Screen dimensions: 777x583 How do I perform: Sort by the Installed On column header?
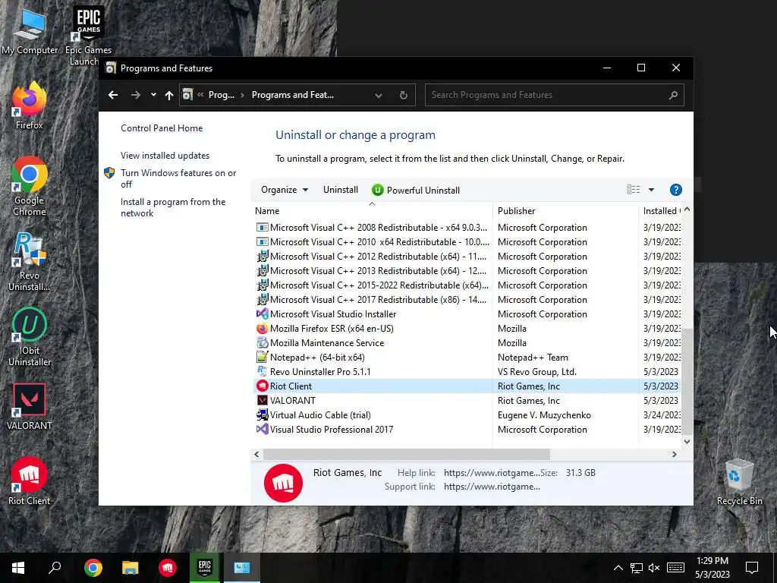pos(660,211)
